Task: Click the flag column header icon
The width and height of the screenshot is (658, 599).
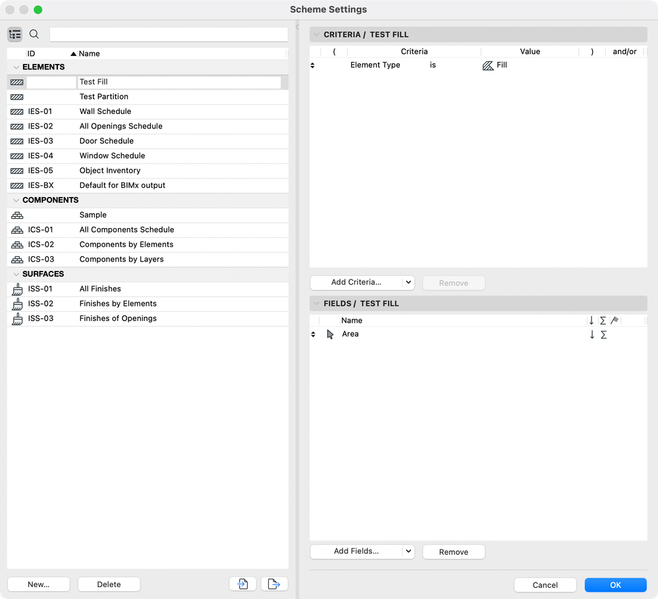Action: coord(615,321)
